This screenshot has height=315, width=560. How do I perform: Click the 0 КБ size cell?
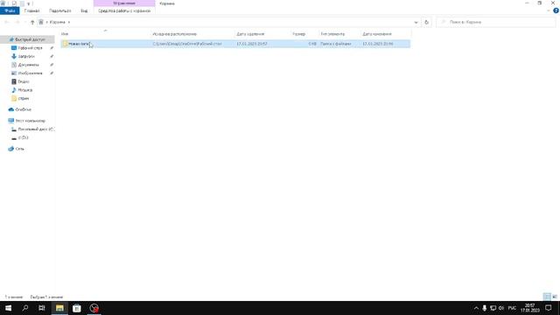point(312,44)
